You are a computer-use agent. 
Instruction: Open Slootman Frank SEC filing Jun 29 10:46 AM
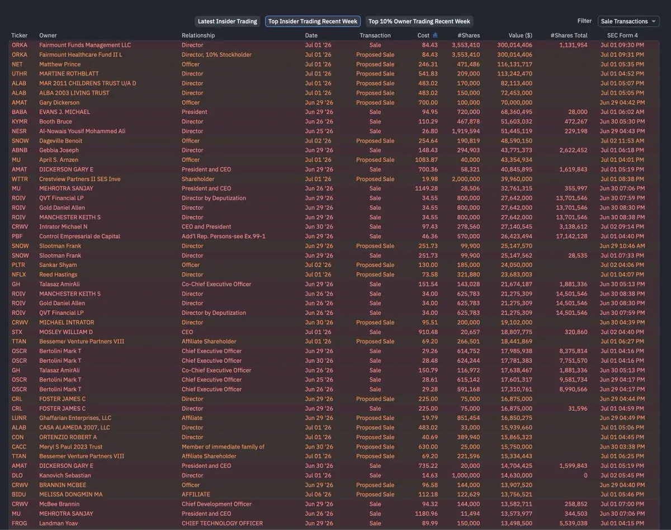pos(622,246)
